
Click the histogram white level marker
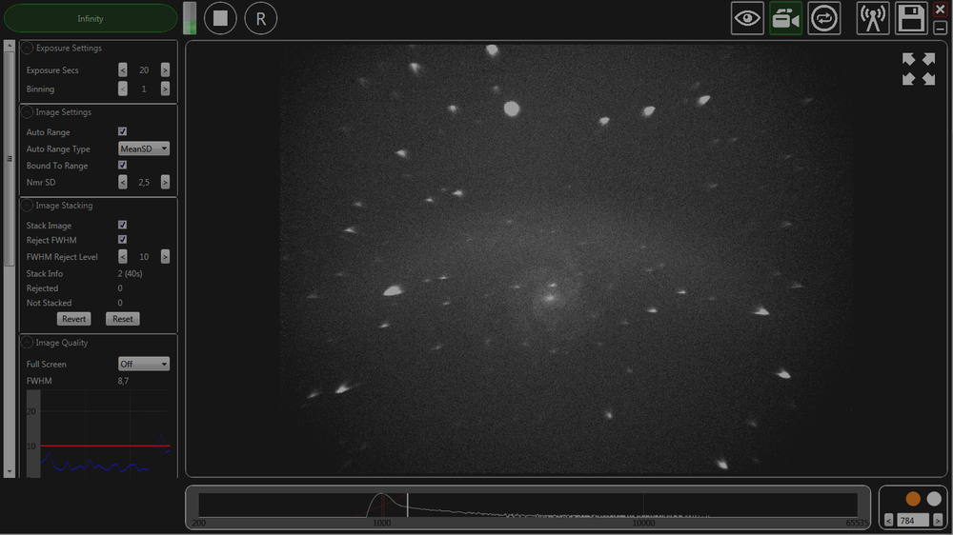point(407,505)
